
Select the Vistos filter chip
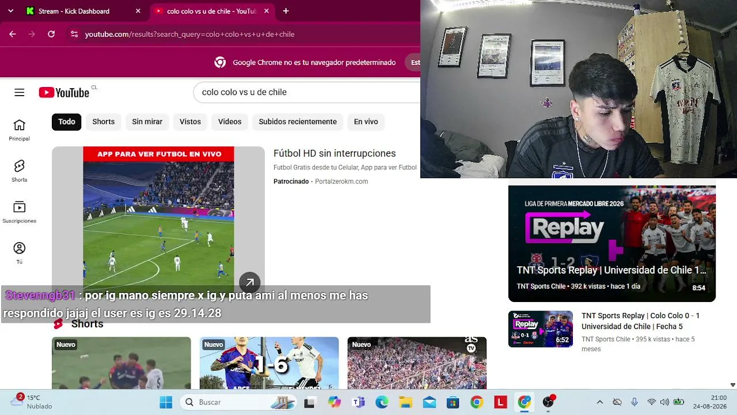coord(190,122)
